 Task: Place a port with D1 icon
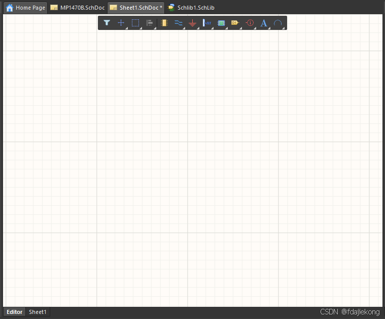tap(235, 23)
